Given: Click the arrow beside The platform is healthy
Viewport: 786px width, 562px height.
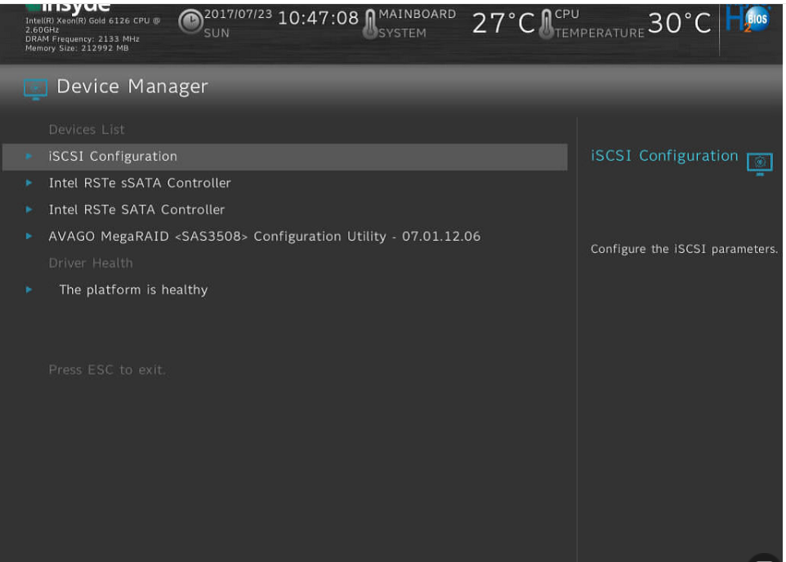Looking at the screenshot, I should tap(29, 290).
